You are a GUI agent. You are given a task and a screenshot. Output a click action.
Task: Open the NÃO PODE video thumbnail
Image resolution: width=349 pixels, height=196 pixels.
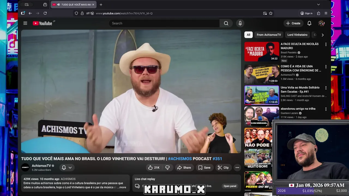(258, 138)
